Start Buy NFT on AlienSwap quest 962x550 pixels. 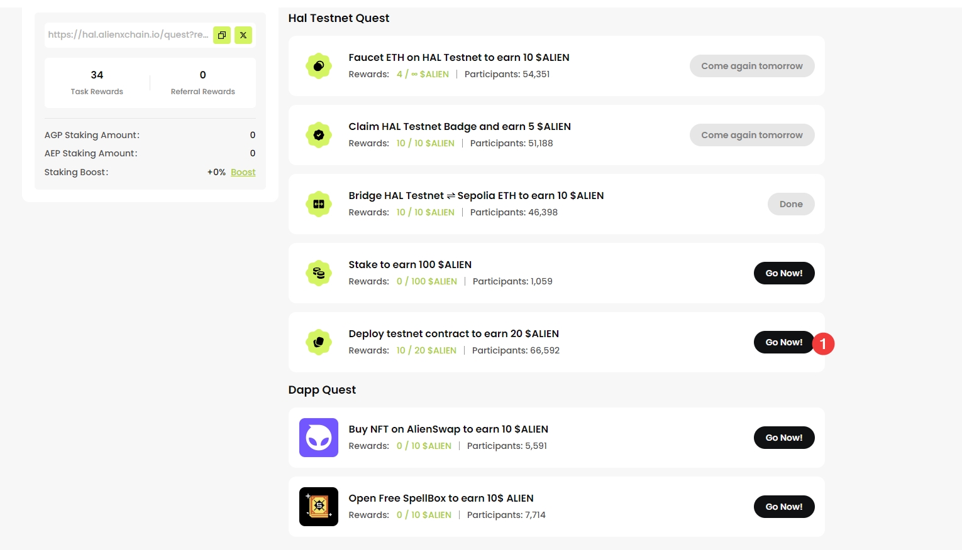[783, 438]
